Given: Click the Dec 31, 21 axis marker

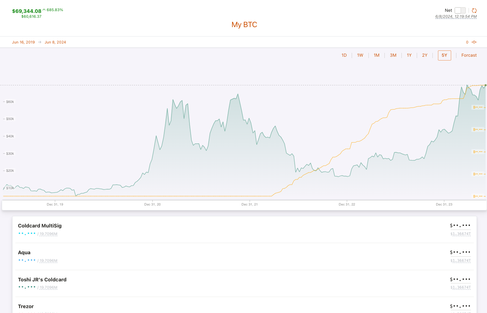Looking at the screenshot, I should (249, 204).
